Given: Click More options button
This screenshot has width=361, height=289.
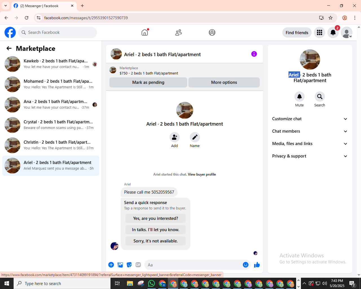Looking at the screenshot, I should 224,82.
